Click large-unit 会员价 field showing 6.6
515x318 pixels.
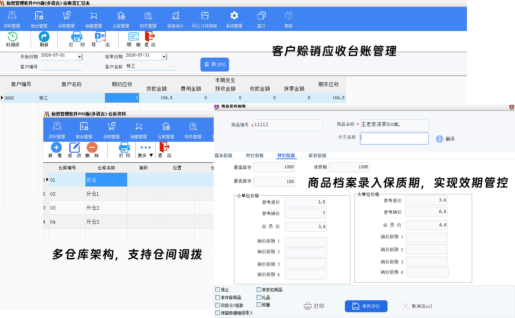427,225
